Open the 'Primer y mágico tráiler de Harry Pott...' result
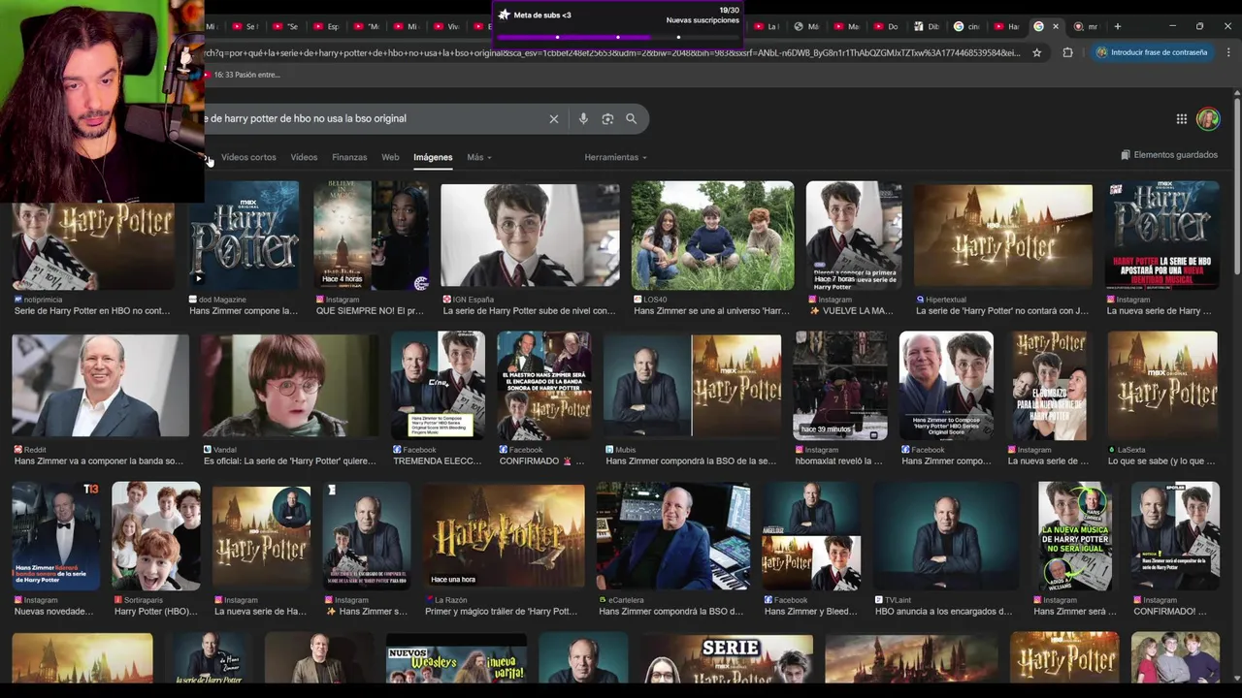Image resolution: width=1242 pixels, height=698 pixels. pyautogui.click(x=501, y=612)
